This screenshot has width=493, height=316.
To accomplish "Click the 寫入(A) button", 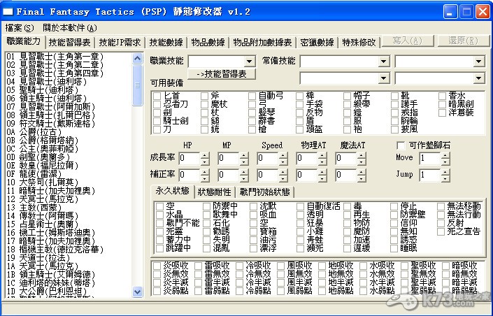I will point(408,41).
